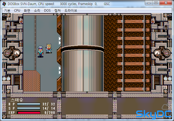This screenshot has width=174, height=121.
Task: Click the HP value 32/ 32
Action: point(49,104)
